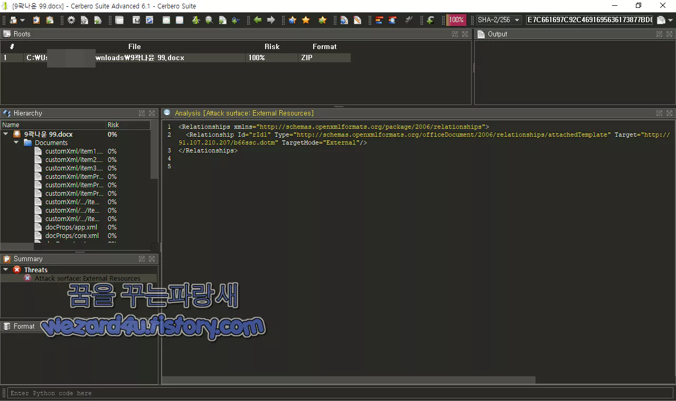Click the forward navigation arrow icon
The height and width of the screenshot is (401, 676).
click(x=270, y=20)
